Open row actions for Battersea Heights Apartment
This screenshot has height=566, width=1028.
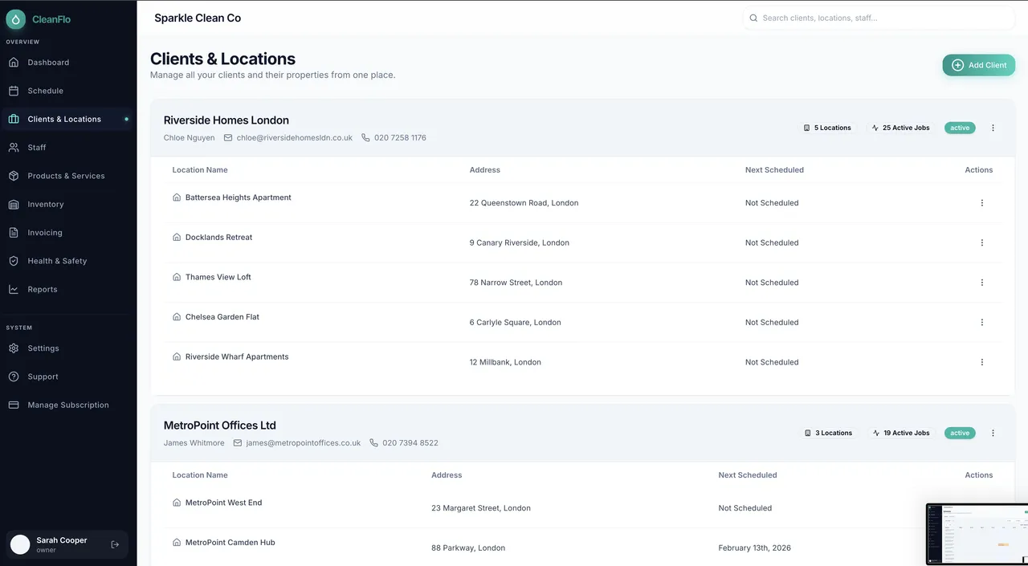pos(981,203)
